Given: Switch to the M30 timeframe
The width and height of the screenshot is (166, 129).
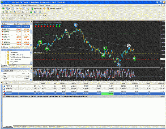Looking at the screenshot, I should click(14, 19).
